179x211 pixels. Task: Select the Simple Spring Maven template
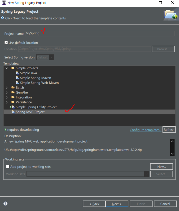(x=36, y=78)
